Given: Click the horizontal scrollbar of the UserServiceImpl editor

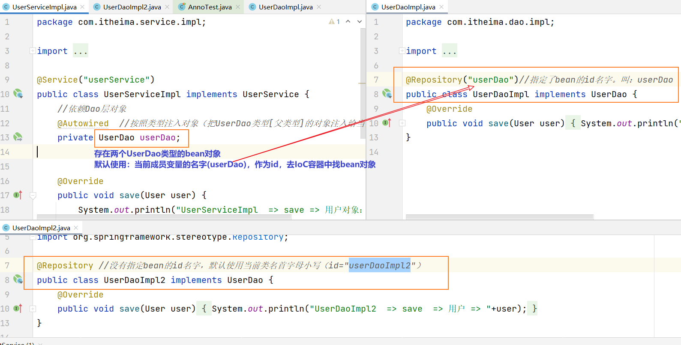Looking at the screenshot, I should click(x=164, y=217).
